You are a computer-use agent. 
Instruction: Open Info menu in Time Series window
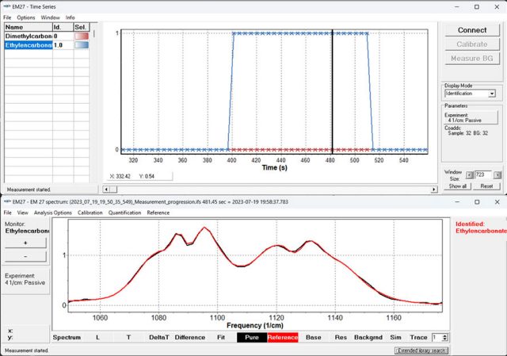point(71,17)
